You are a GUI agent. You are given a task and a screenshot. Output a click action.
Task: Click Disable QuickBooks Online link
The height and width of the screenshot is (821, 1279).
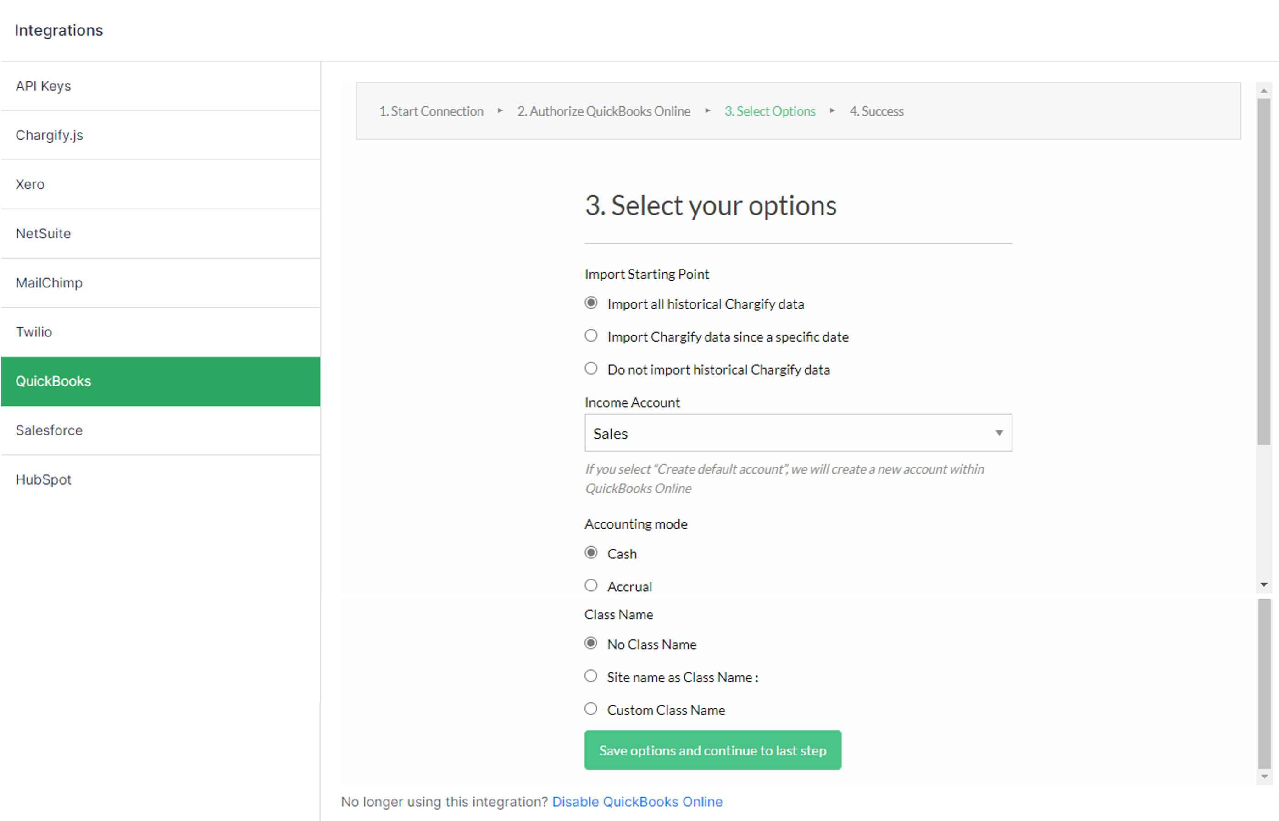pos(637,802)
